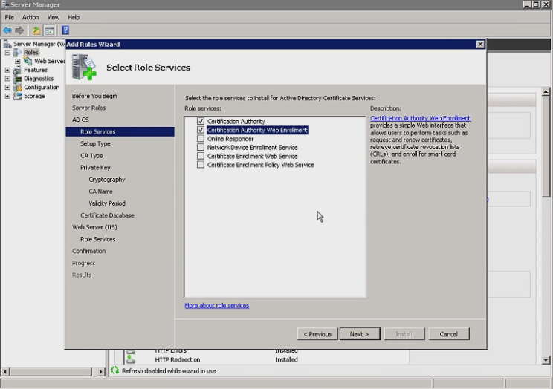Image resolution: width=553 pixels, height=389 pixels.
Task: Click the Show/Hide Console Tree toolbar icon
Action: (48, 30)
